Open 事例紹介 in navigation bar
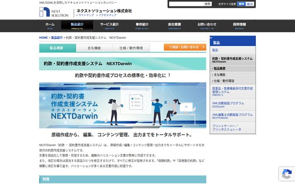This screenshot has width=295, height=184. pos(142,26)
